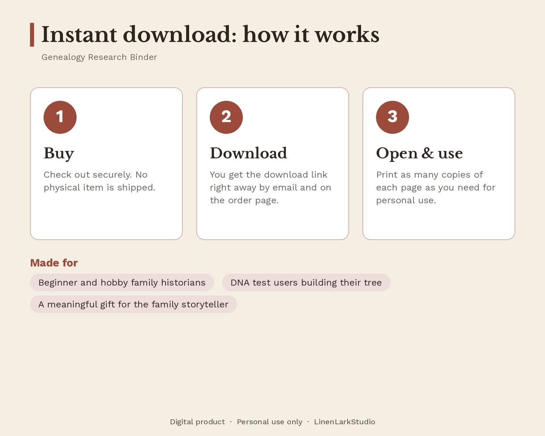545x436 pixels.
Task: Click the step 3 number circle
Action: click(392, 117)
